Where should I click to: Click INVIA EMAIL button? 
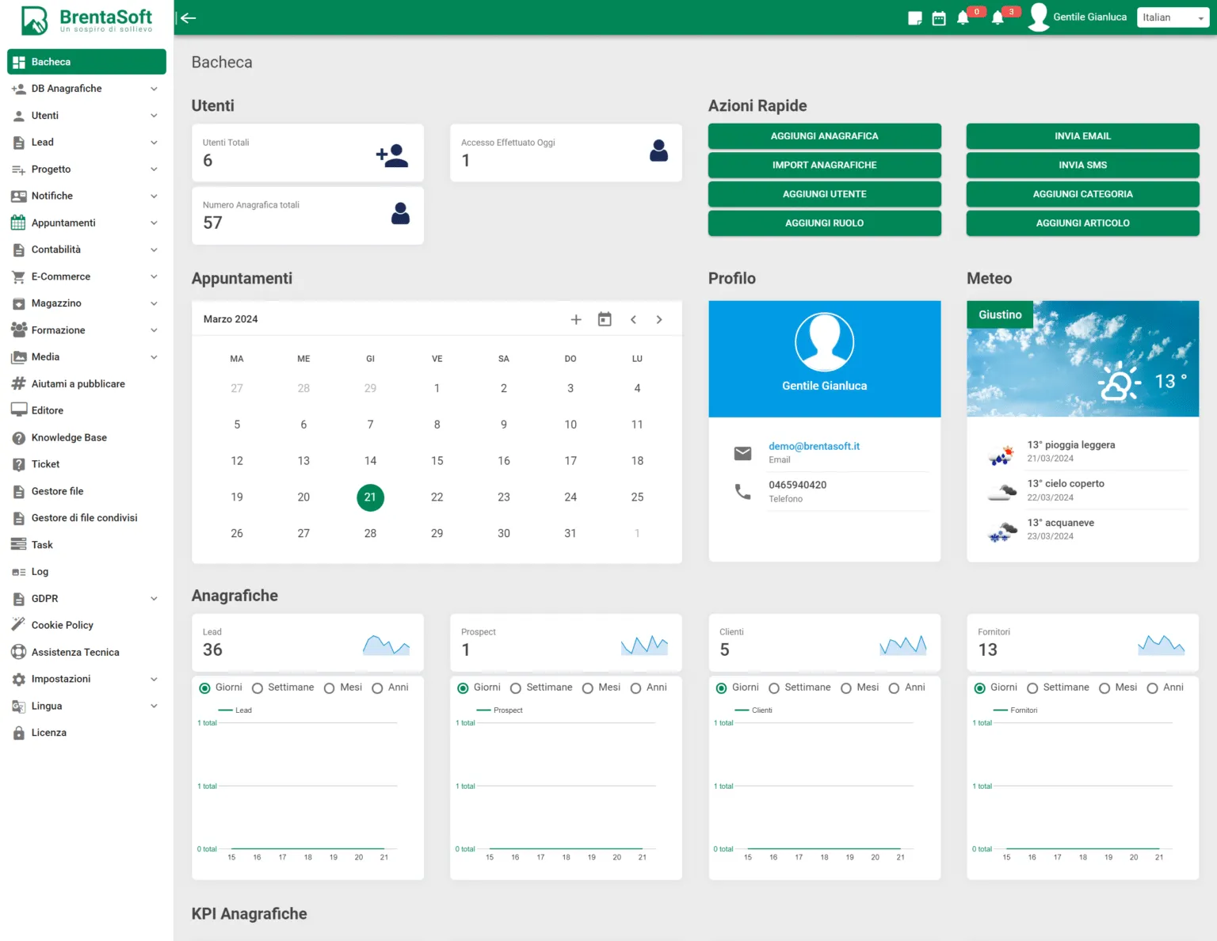pyautogui.click(x=1082, y=136)
